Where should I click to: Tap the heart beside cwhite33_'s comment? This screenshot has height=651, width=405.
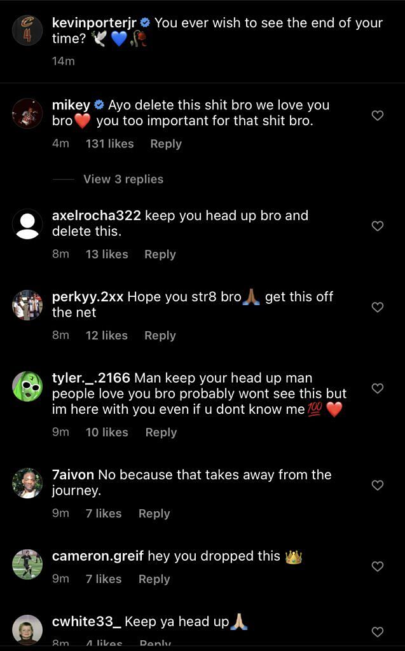(x=378, y=631)
